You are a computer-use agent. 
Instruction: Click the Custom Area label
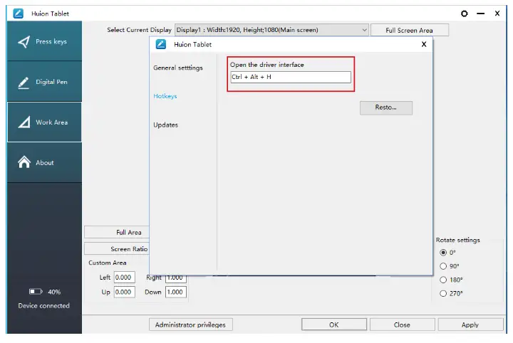108,263
